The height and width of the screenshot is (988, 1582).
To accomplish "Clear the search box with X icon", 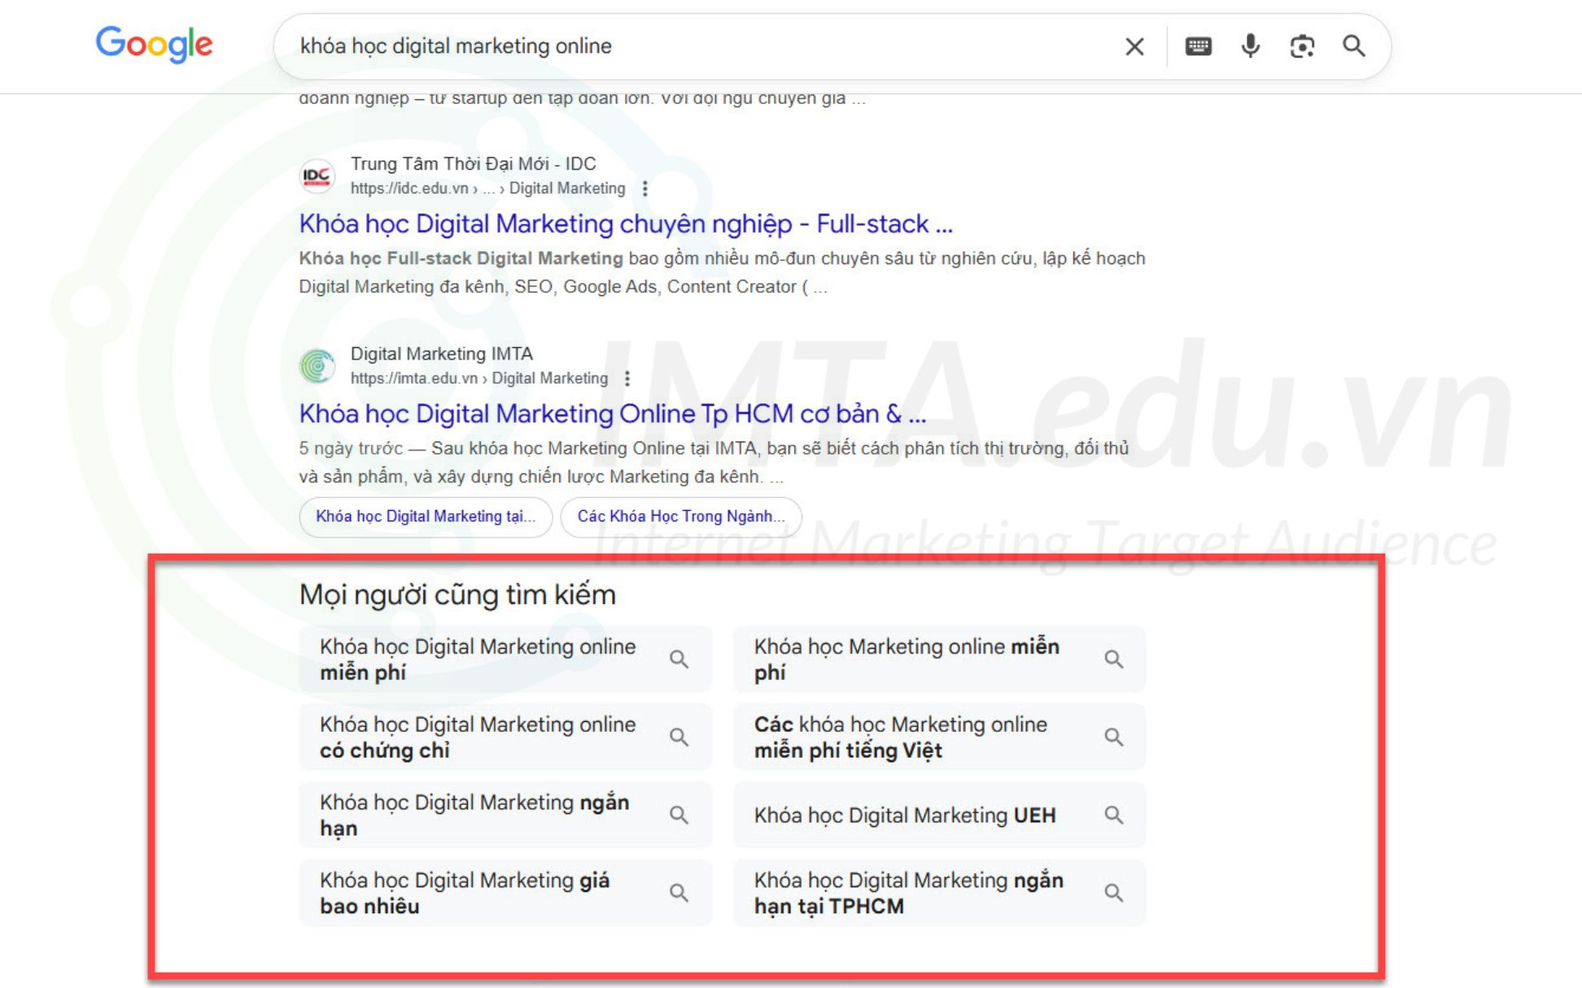I will 1134,46.
